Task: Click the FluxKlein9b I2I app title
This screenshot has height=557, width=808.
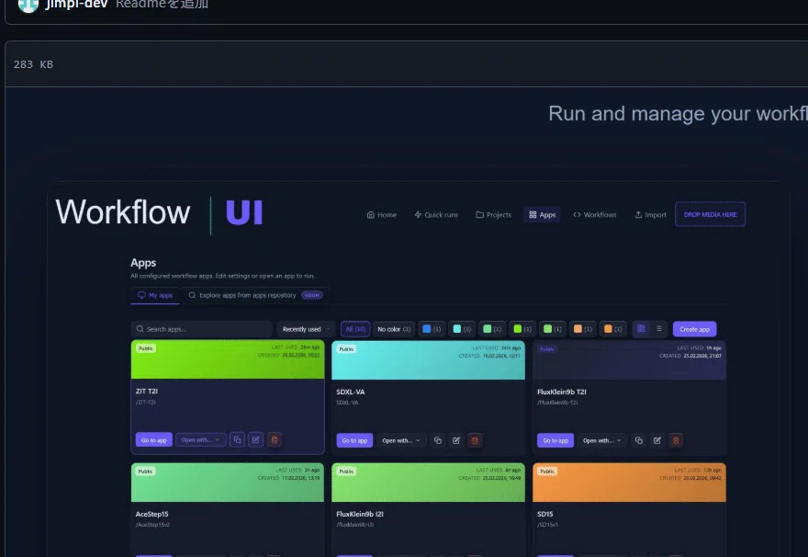Action: pyautogui.click(x=360, y=514)
